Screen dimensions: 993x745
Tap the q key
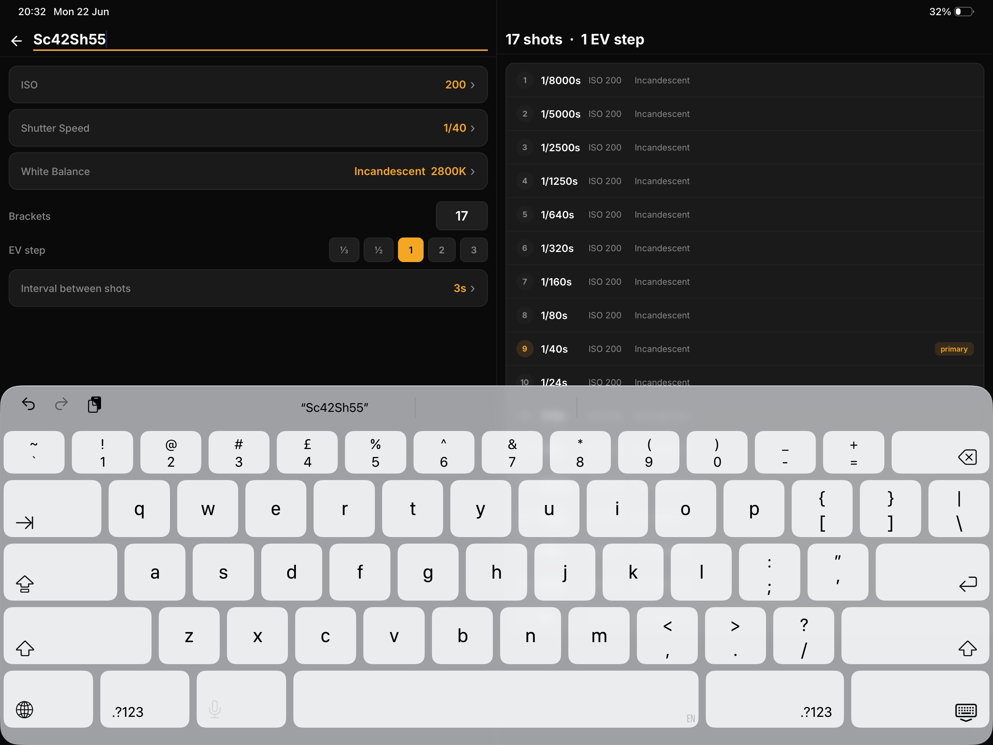click(x=139, y=508)
